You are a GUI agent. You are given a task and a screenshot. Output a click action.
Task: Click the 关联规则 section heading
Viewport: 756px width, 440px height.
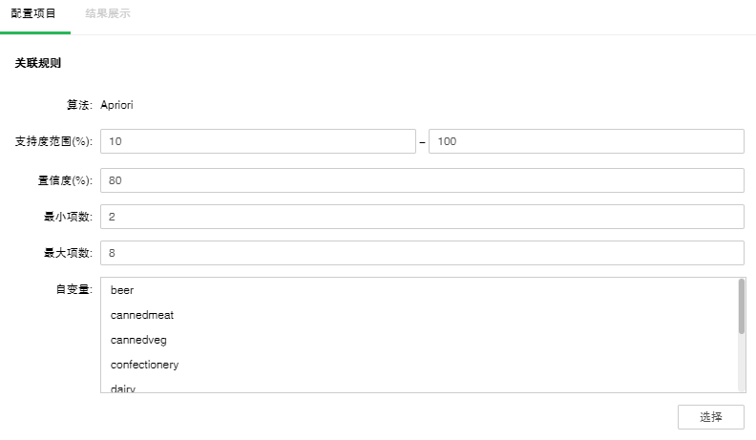[38, 64]
